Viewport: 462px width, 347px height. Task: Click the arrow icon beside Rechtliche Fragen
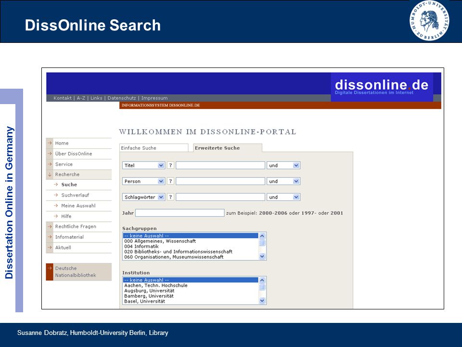point(50,227)
